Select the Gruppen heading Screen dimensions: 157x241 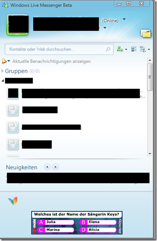pos(16,71)
